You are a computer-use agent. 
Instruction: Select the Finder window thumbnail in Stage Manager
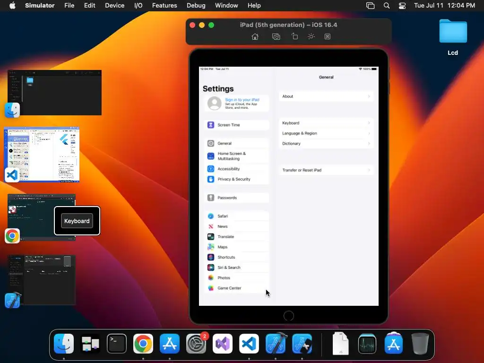55,93
